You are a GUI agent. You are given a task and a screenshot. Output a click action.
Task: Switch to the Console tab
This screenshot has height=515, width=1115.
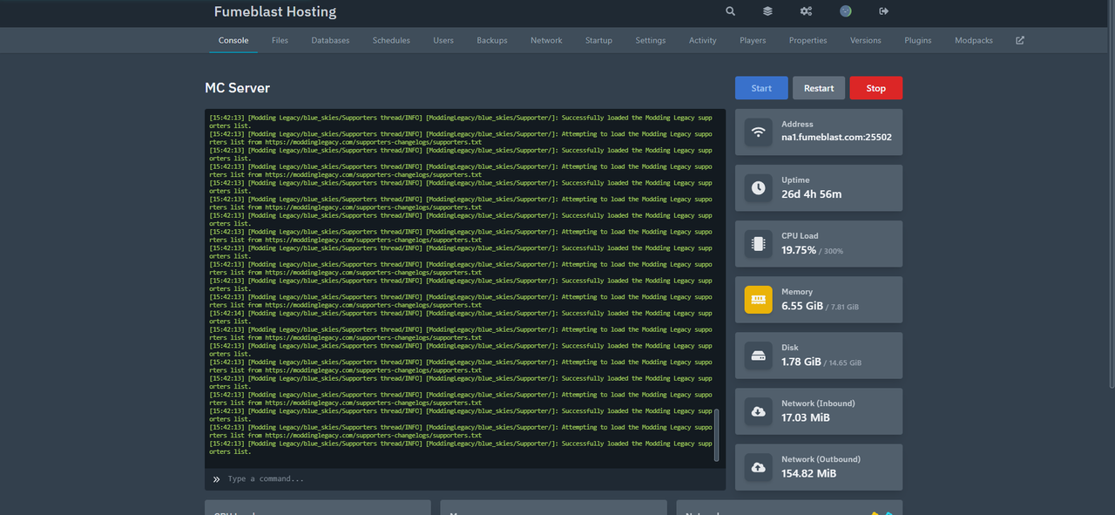tap(233, 40)
